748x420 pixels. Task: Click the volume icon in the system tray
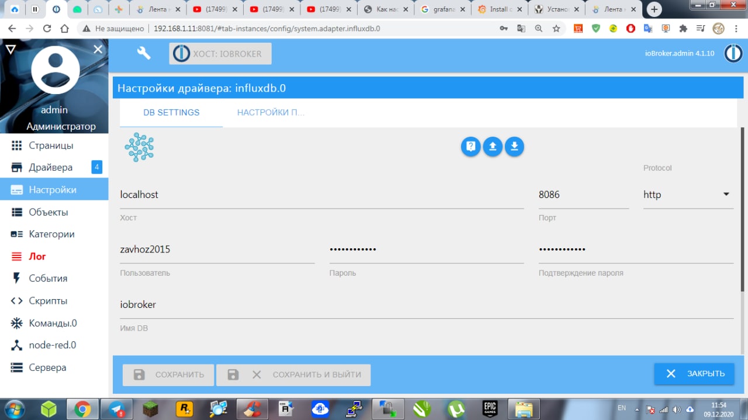click(x=677, y=409)
